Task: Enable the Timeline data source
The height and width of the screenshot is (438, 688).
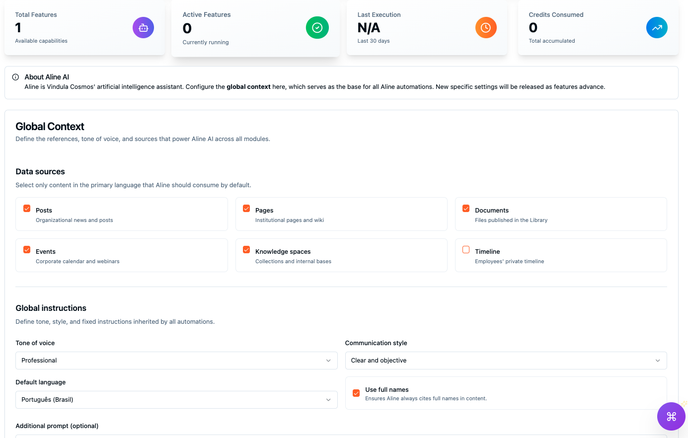Action: (x=465, y=249)
